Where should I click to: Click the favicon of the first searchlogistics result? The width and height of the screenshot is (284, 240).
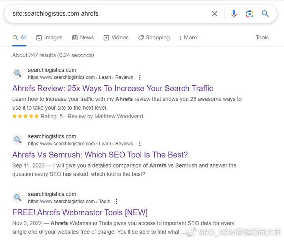18,73
